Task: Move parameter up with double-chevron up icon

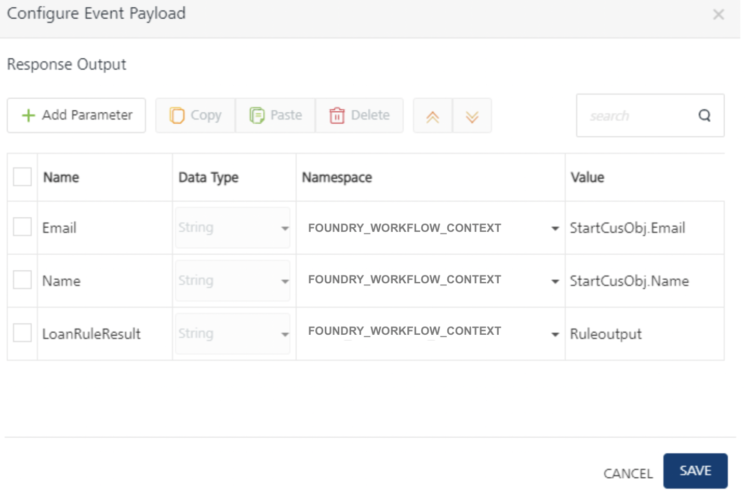Action: point(433,116)
